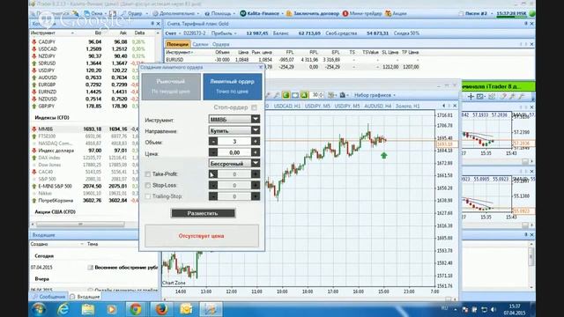Open the Помощь menu
The image size is (564, 317).
coord(219,14)
